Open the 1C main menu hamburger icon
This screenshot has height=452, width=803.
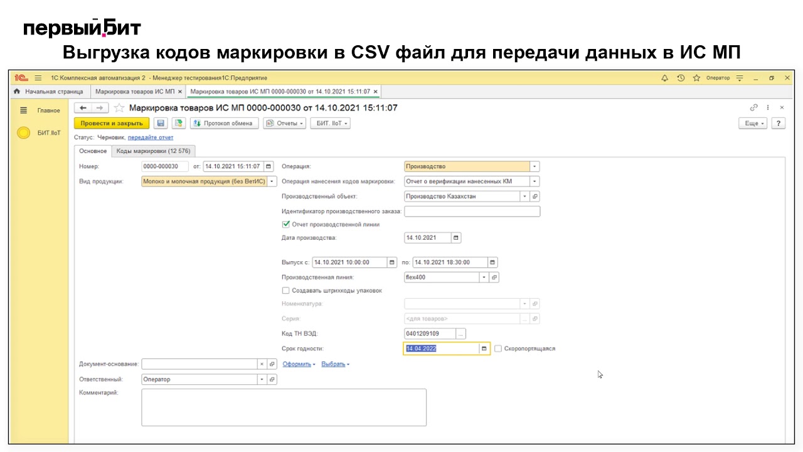38,78
